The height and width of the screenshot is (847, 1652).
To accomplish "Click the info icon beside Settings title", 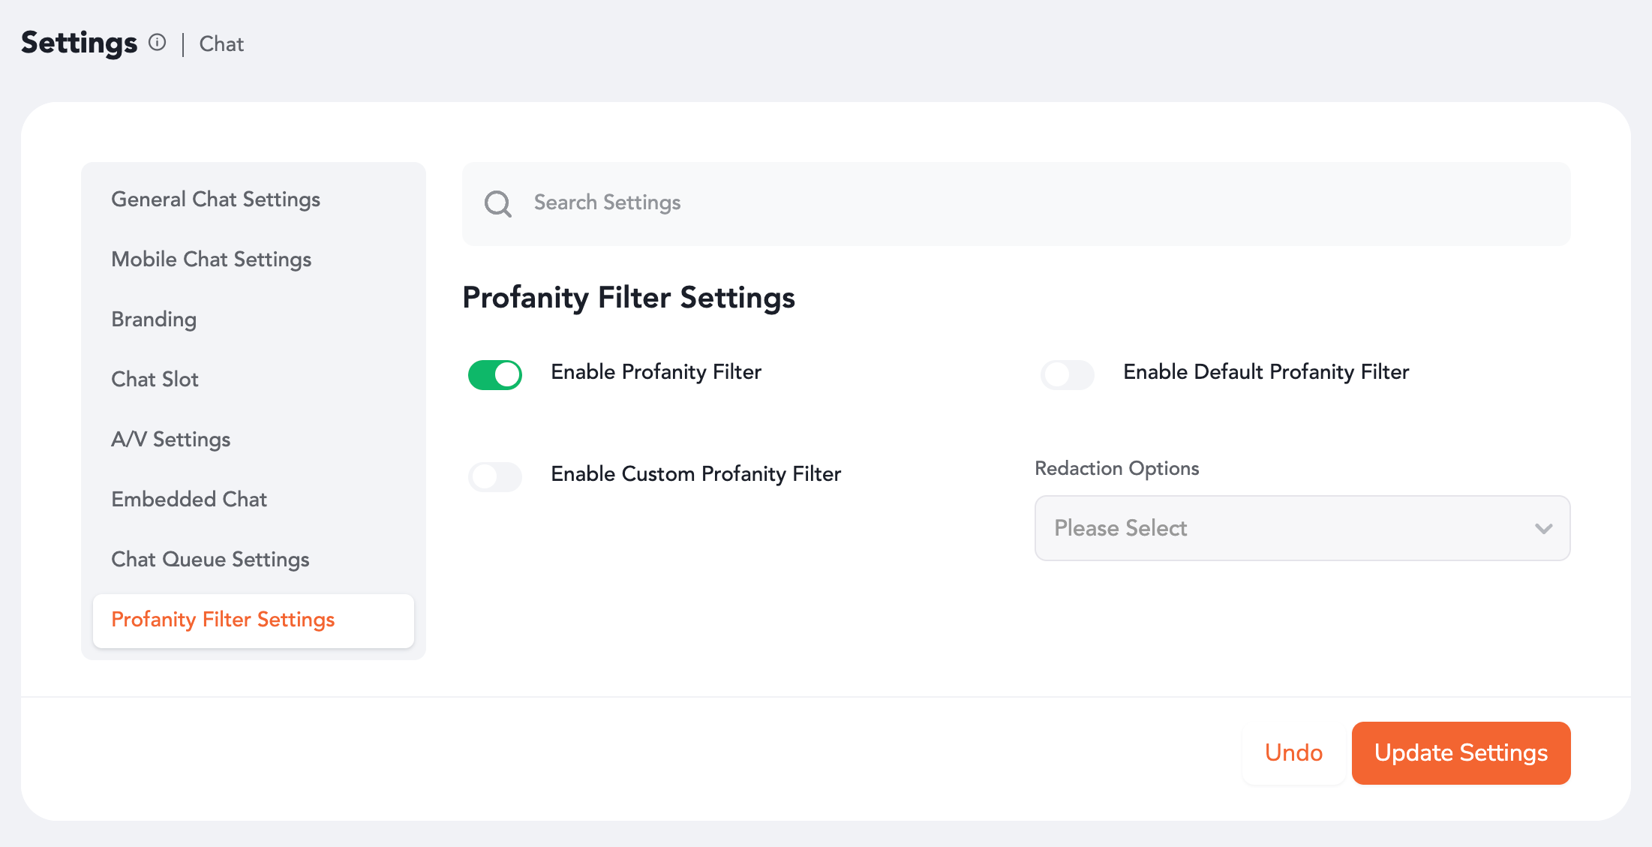I will 157,42.
